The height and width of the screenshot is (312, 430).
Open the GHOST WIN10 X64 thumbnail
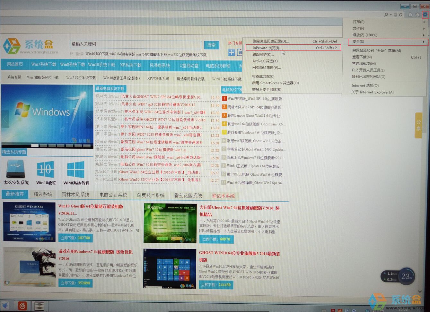click(x=29, y=222)
